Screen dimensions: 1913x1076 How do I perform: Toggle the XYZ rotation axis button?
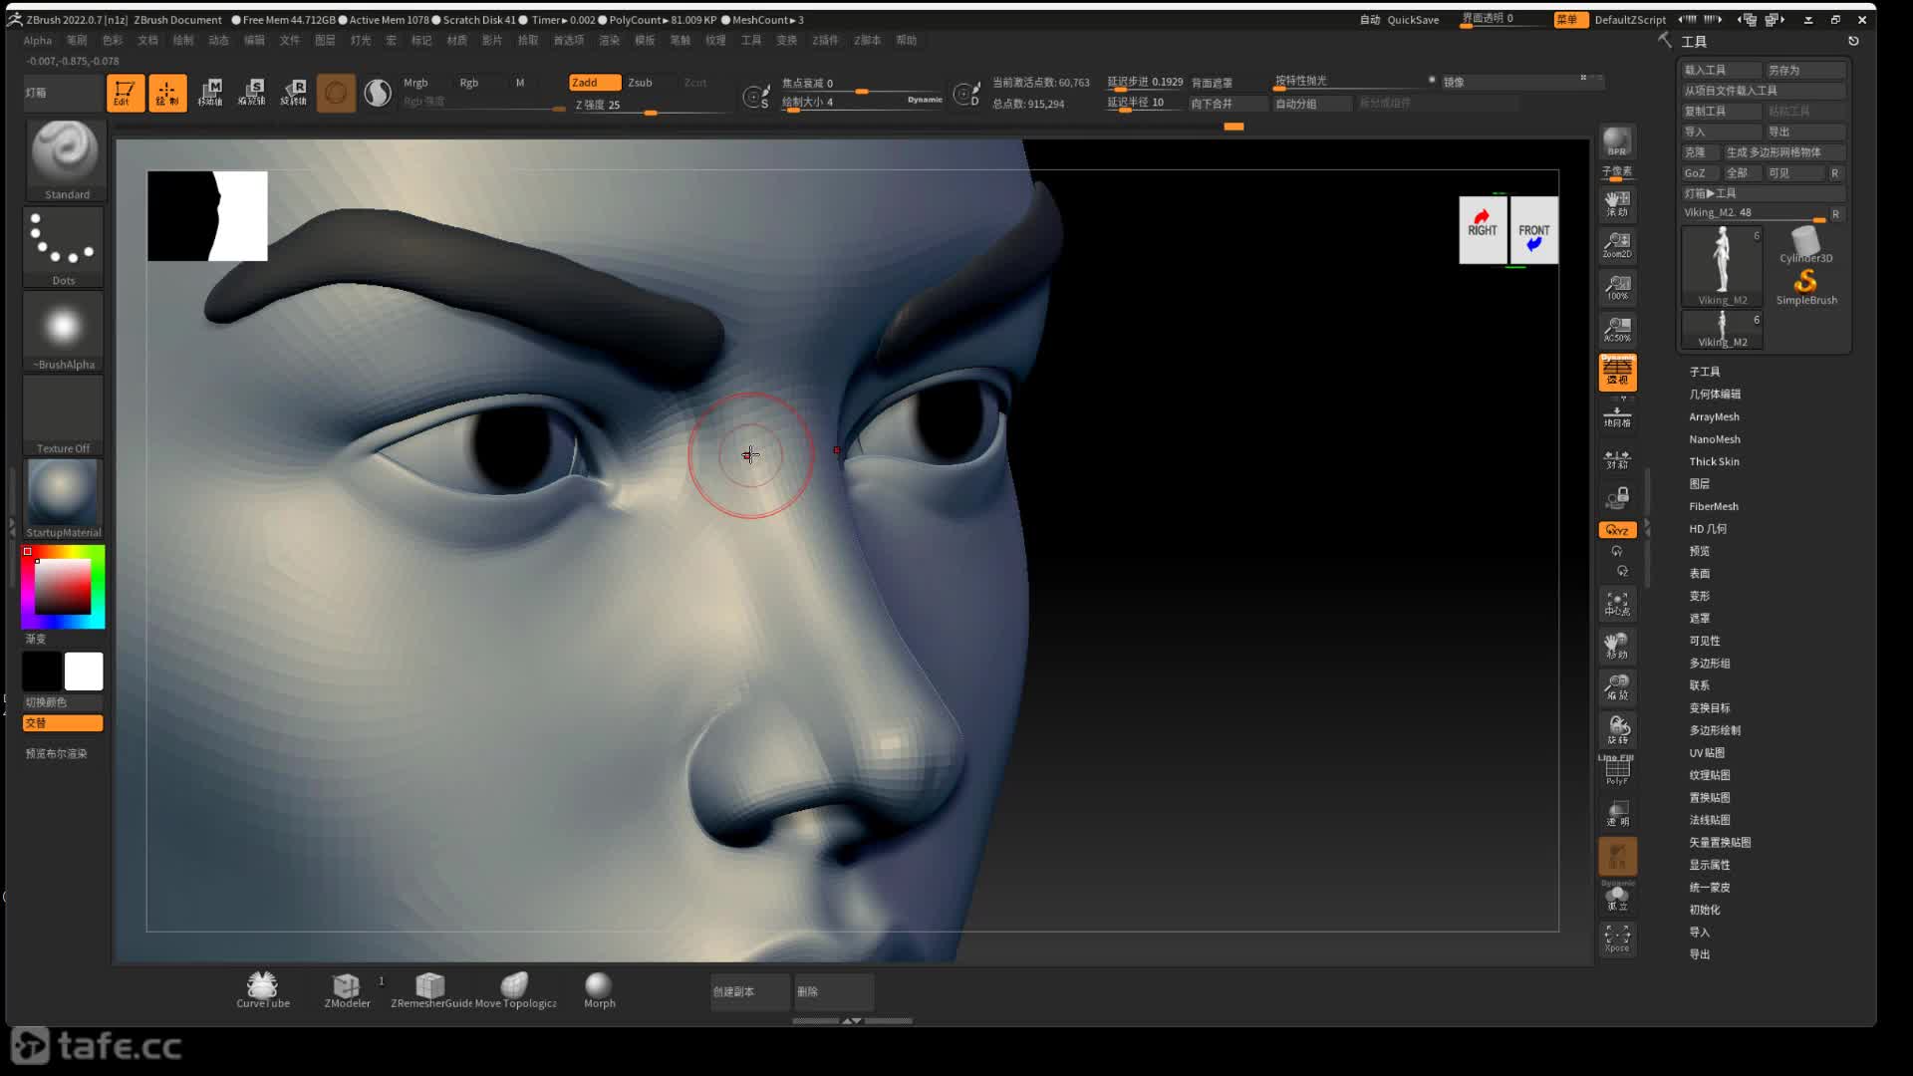[x=1617, y=530]
